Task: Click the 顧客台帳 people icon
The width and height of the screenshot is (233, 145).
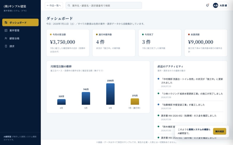Action: tap(6, 38)
